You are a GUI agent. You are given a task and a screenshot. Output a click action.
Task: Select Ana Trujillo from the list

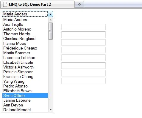pyautogui.click(x=25, y=24)
